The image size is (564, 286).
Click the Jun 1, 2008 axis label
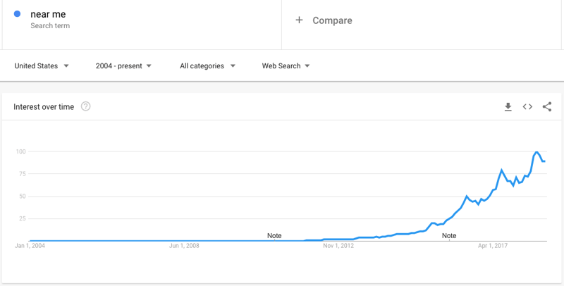pos(184,246)
